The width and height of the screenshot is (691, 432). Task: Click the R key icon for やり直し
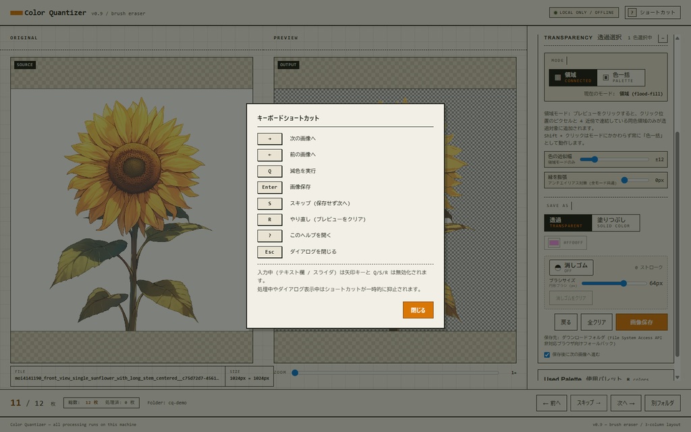point(269,219)
